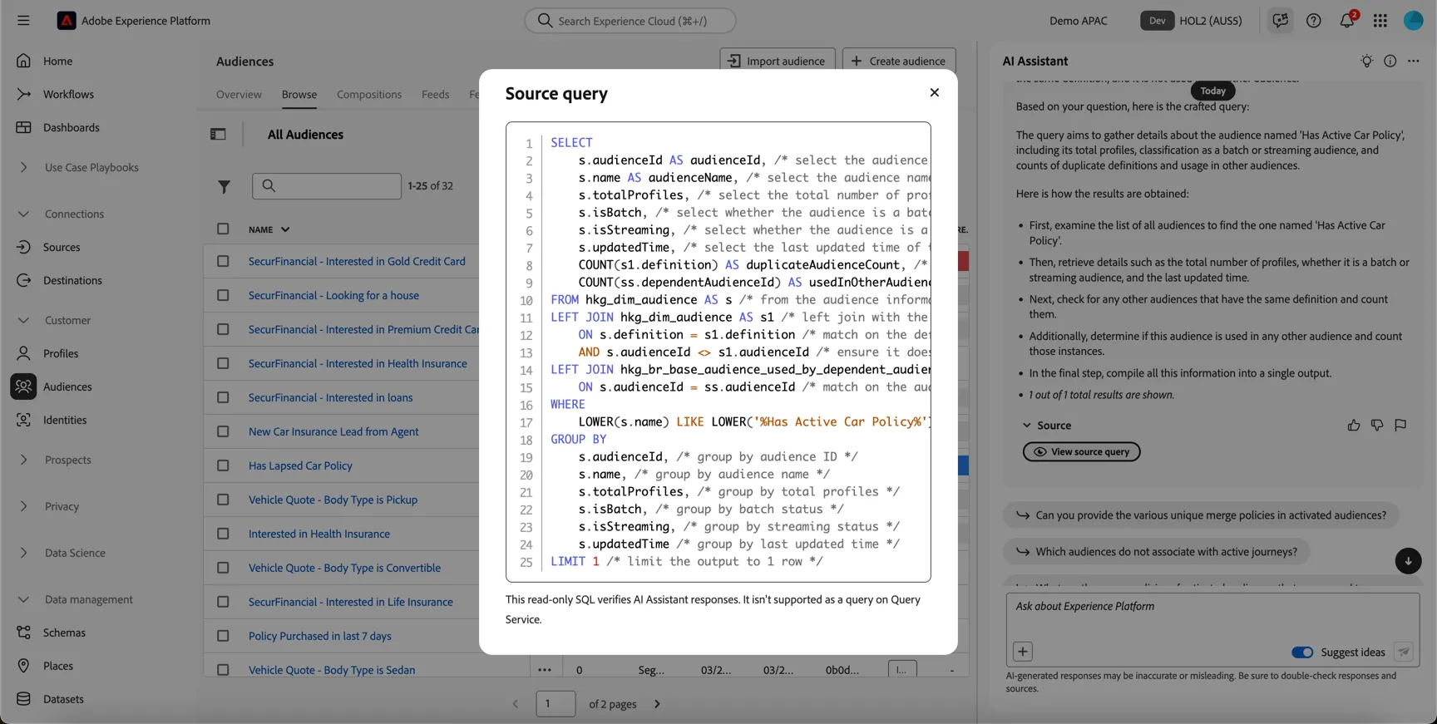Collapse the Connections section

coord(23,214)
